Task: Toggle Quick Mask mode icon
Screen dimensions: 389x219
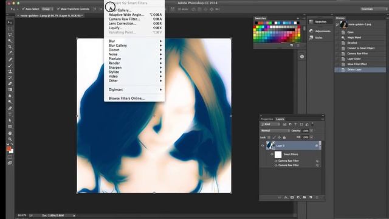Action: tap(10, 157)
